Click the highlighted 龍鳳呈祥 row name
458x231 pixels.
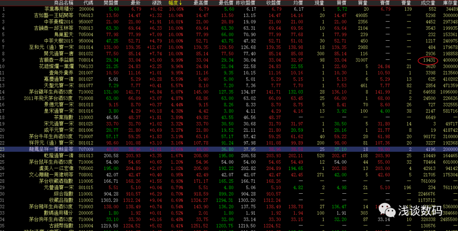pos(51,149)
